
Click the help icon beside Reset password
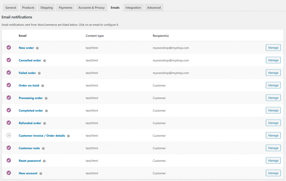click(x=44, y=161)
